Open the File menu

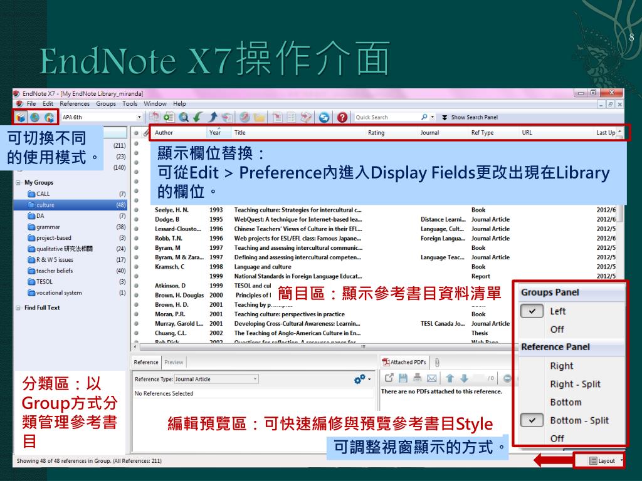[31, 104]
